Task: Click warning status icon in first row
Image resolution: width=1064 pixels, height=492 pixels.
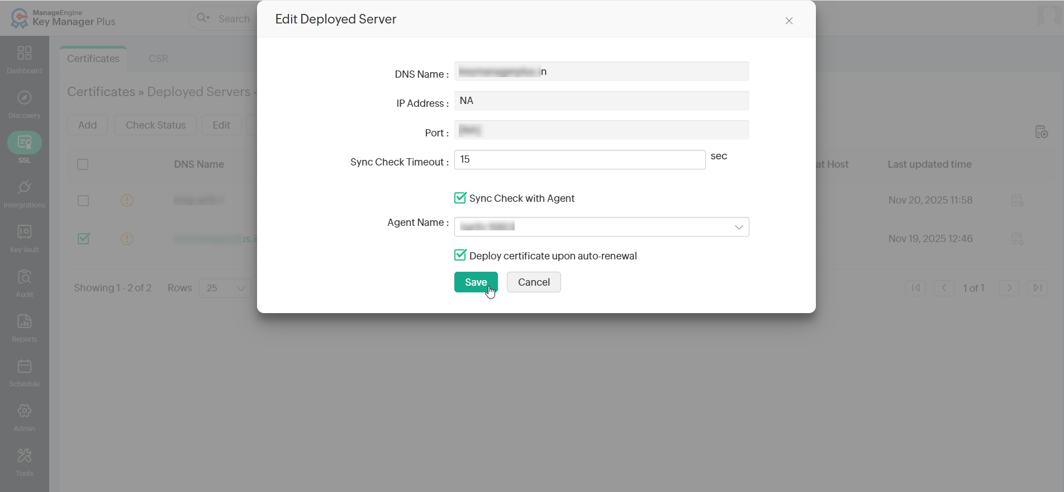Action: 127,200
